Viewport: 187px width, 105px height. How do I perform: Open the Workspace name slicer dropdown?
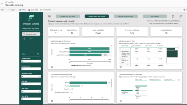(x=31, y=76)
